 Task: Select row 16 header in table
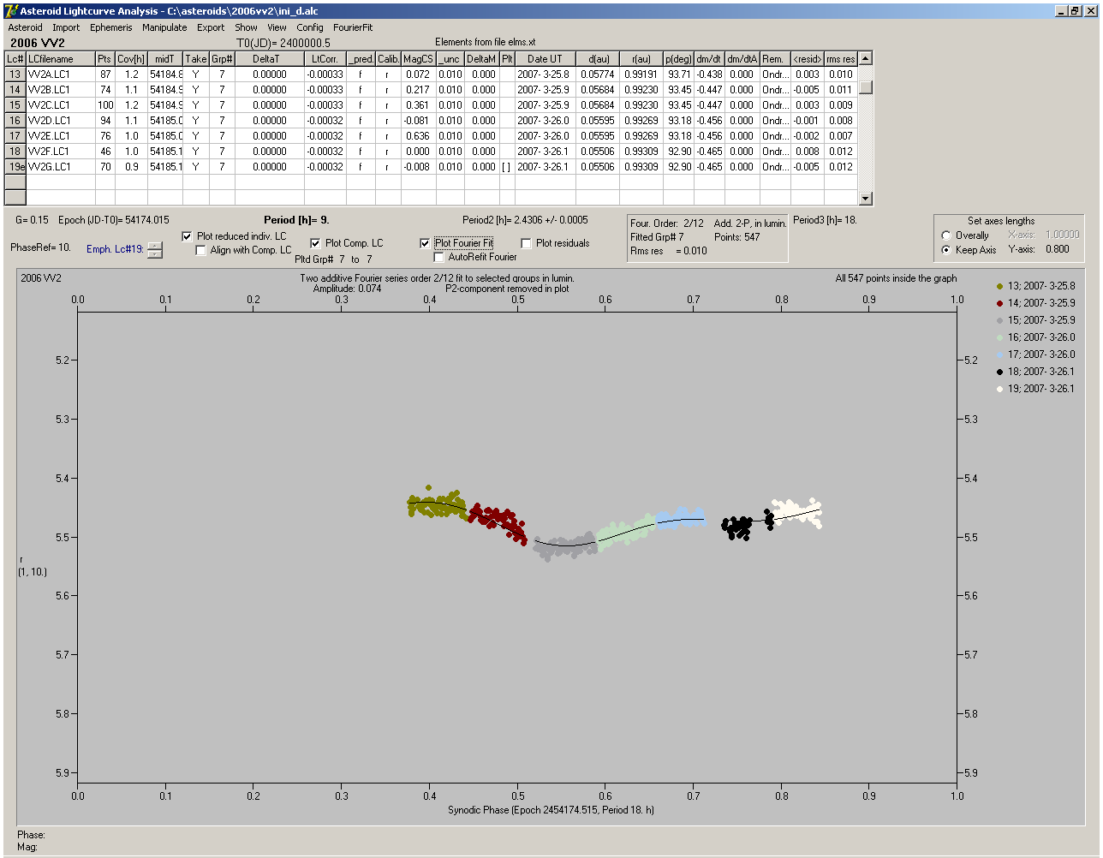15,121
